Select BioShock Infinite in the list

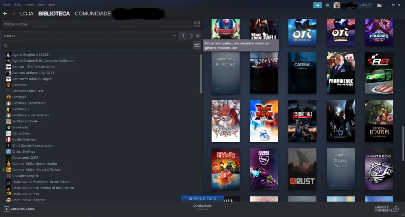pyautogui.click(x=25, y=121)
